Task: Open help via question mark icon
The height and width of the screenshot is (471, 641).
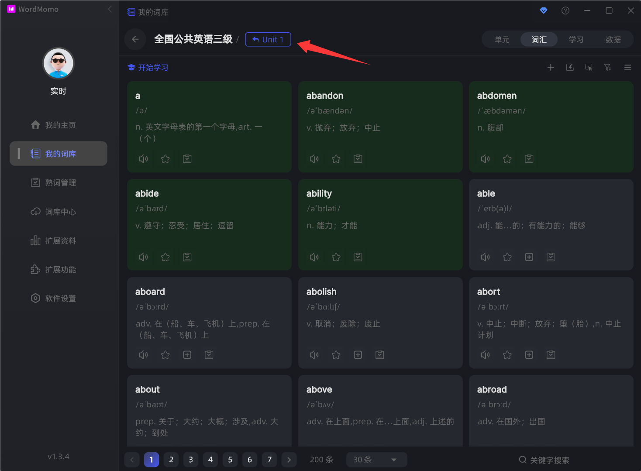Action: (x=565, y=10)
